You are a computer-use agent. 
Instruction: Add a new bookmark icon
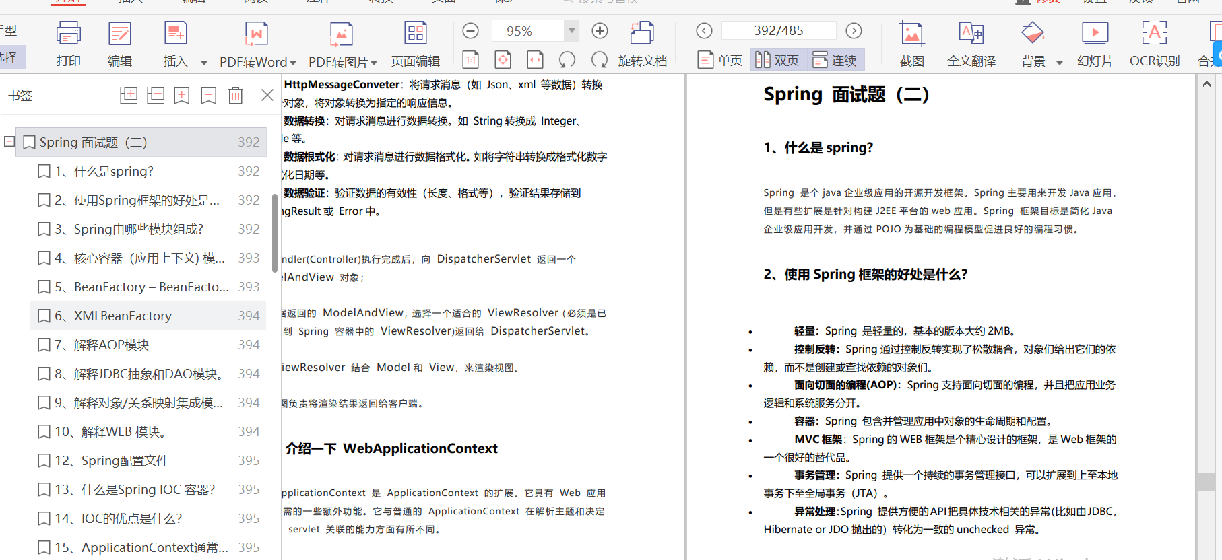182,95
